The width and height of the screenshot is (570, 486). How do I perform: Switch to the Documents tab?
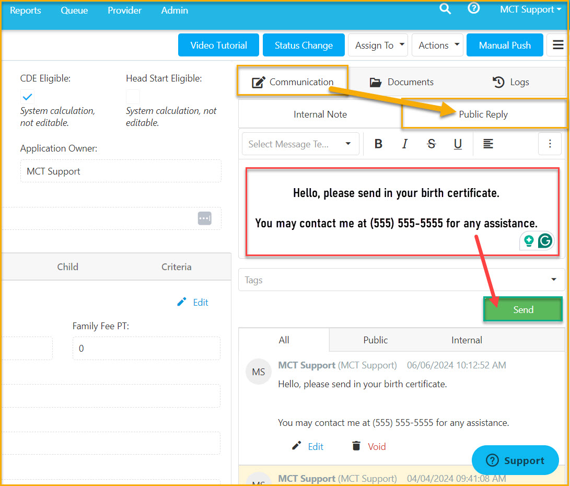401,82
